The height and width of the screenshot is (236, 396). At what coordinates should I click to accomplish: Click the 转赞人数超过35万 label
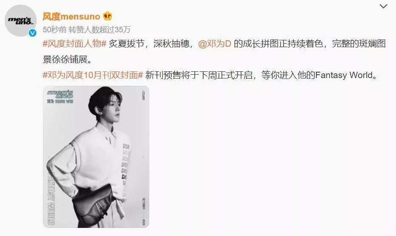pos(100,30)
